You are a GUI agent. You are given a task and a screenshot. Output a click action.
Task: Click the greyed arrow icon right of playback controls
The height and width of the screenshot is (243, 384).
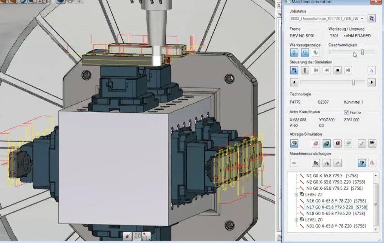pos(372,70)
